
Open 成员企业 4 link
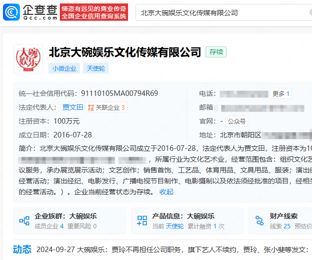[49, 226]
